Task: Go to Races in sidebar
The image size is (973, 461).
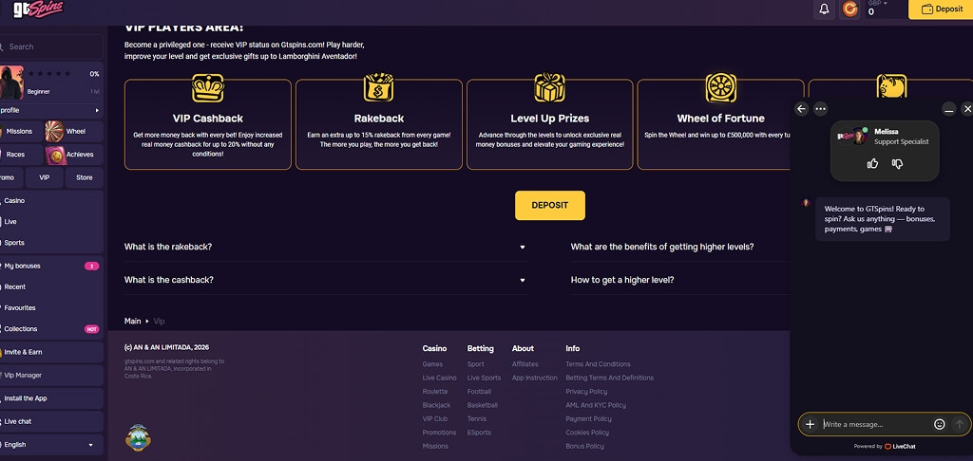Action: (21, 155)
